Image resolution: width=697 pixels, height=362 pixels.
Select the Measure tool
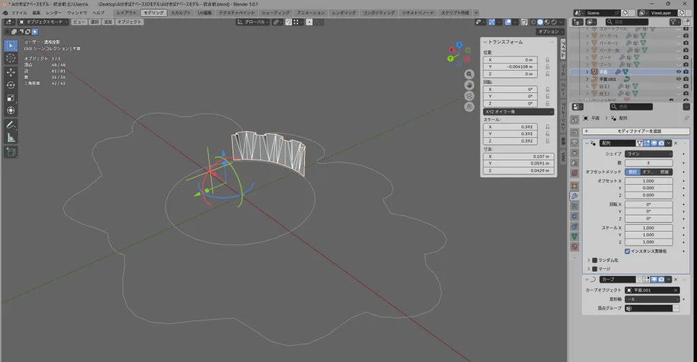click(x=11, y=138)
